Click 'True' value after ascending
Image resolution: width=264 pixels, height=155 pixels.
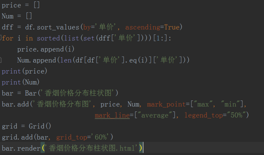(x=172, y=27)
